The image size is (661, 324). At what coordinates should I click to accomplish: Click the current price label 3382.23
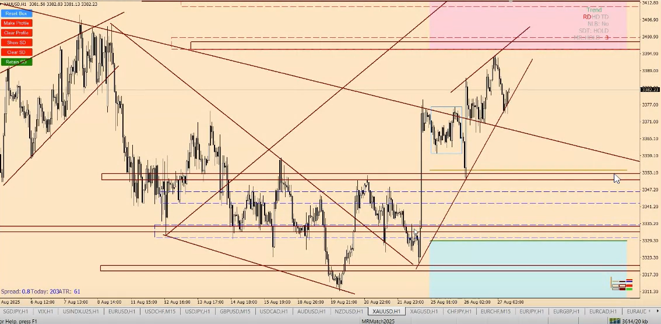[650, 90]
